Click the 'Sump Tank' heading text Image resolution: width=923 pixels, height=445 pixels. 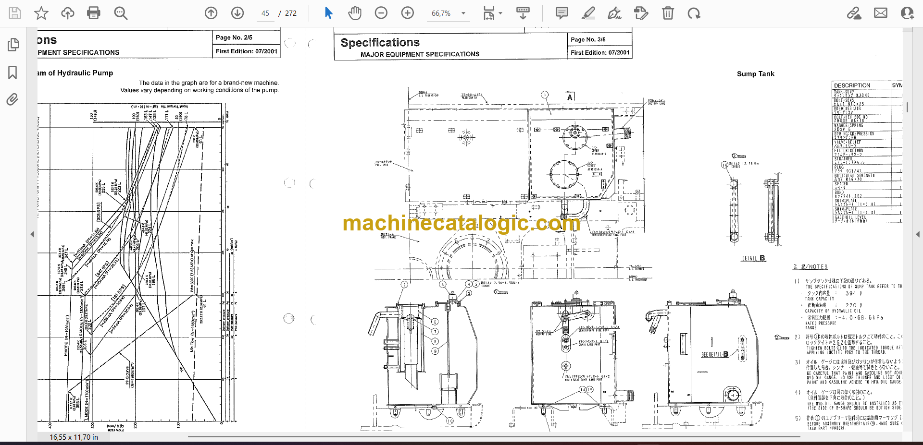755,73
